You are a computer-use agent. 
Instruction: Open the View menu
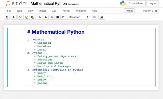(31, 11)
